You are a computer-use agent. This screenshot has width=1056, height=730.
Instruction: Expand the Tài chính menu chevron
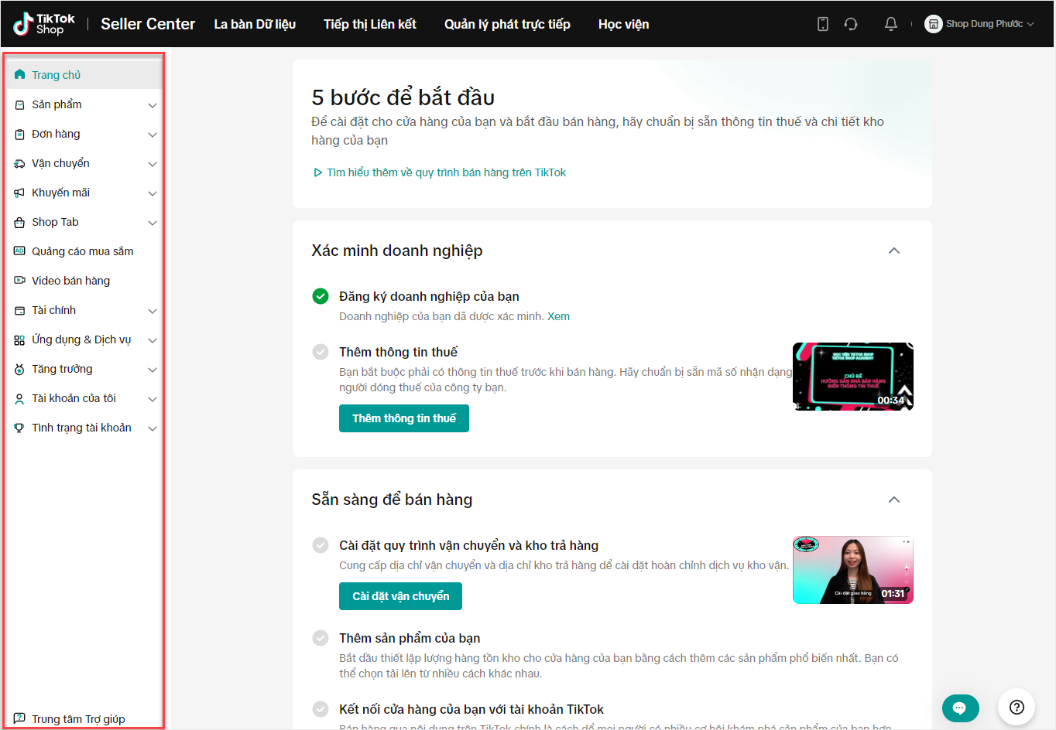pyautogui.click(x=153, y=311)
